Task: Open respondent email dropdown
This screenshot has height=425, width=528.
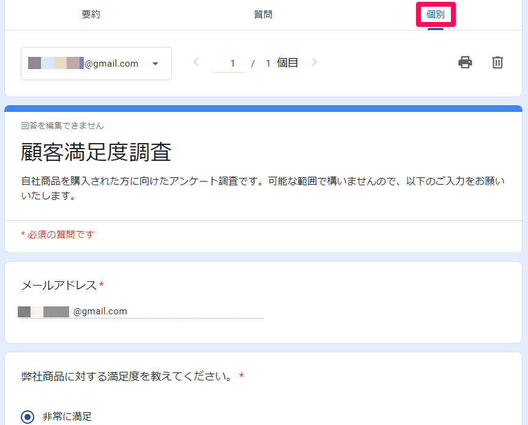Action: tap(96, 64)
